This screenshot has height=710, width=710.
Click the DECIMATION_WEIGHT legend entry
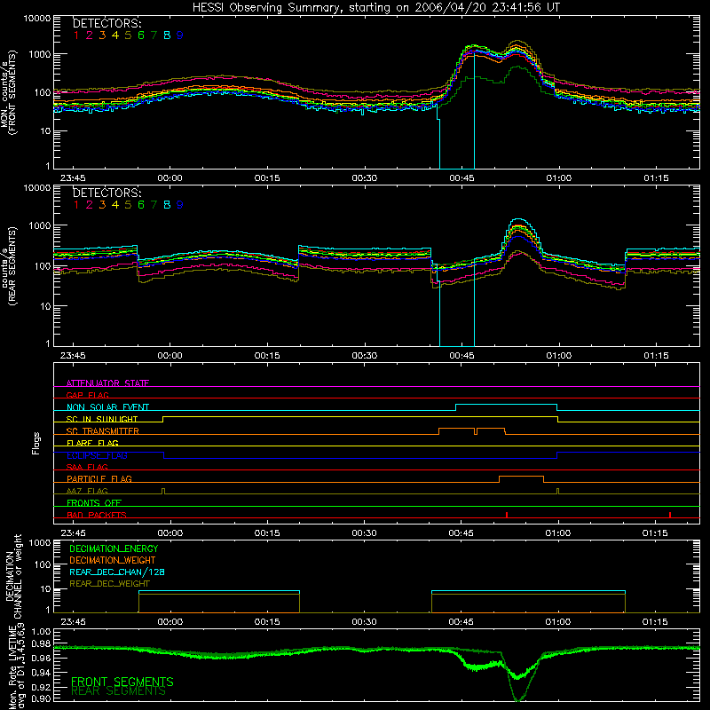(x=113, y=560)
